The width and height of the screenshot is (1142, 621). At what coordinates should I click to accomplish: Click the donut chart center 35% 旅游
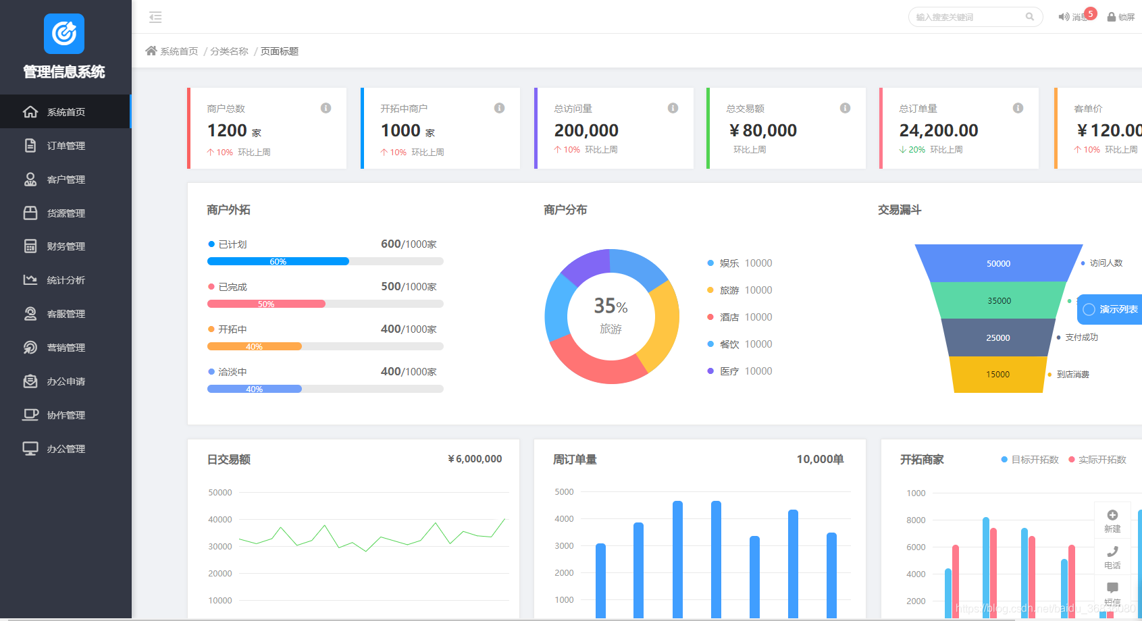(611, 317)
